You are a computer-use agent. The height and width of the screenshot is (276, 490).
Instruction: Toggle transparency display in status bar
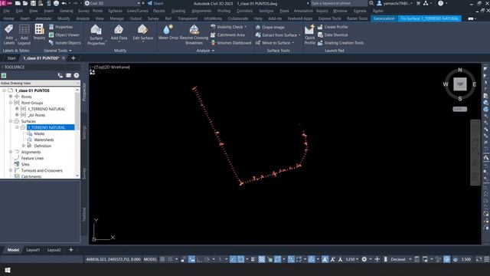tap(262, 259)
